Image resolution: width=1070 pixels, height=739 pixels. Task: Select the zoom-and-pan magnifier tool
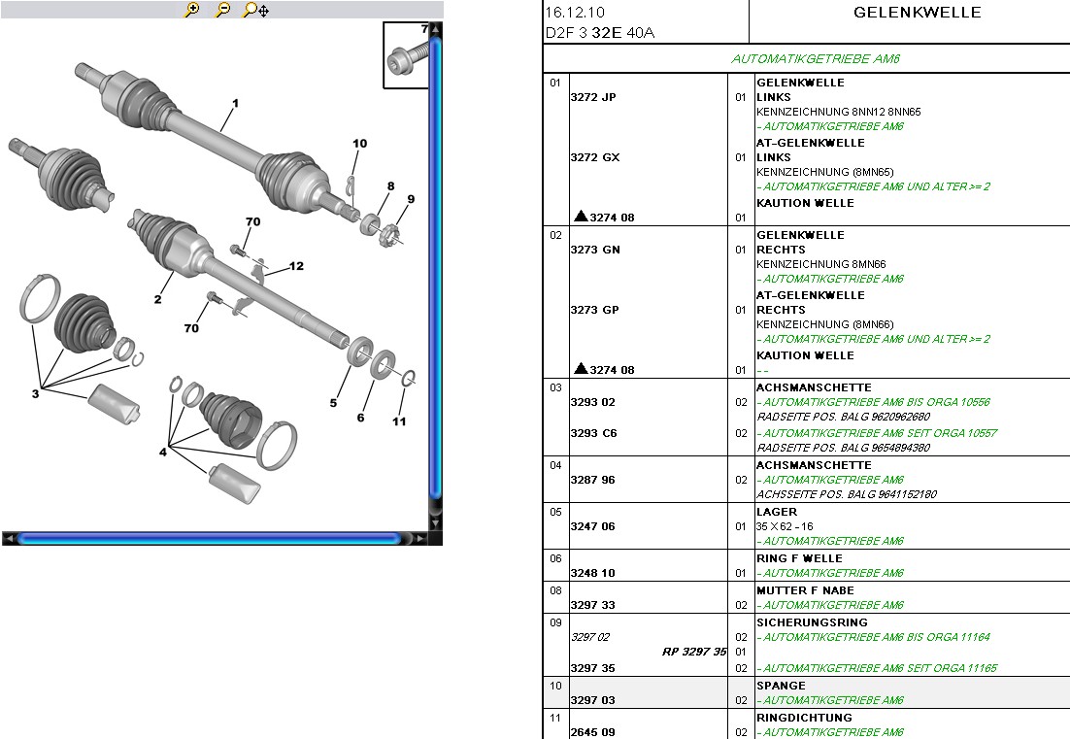255,10
